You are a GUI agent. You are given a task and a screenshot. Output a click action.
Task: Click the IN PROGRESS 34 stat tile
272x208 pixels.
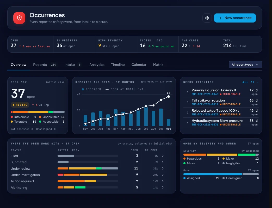[74, 44]
